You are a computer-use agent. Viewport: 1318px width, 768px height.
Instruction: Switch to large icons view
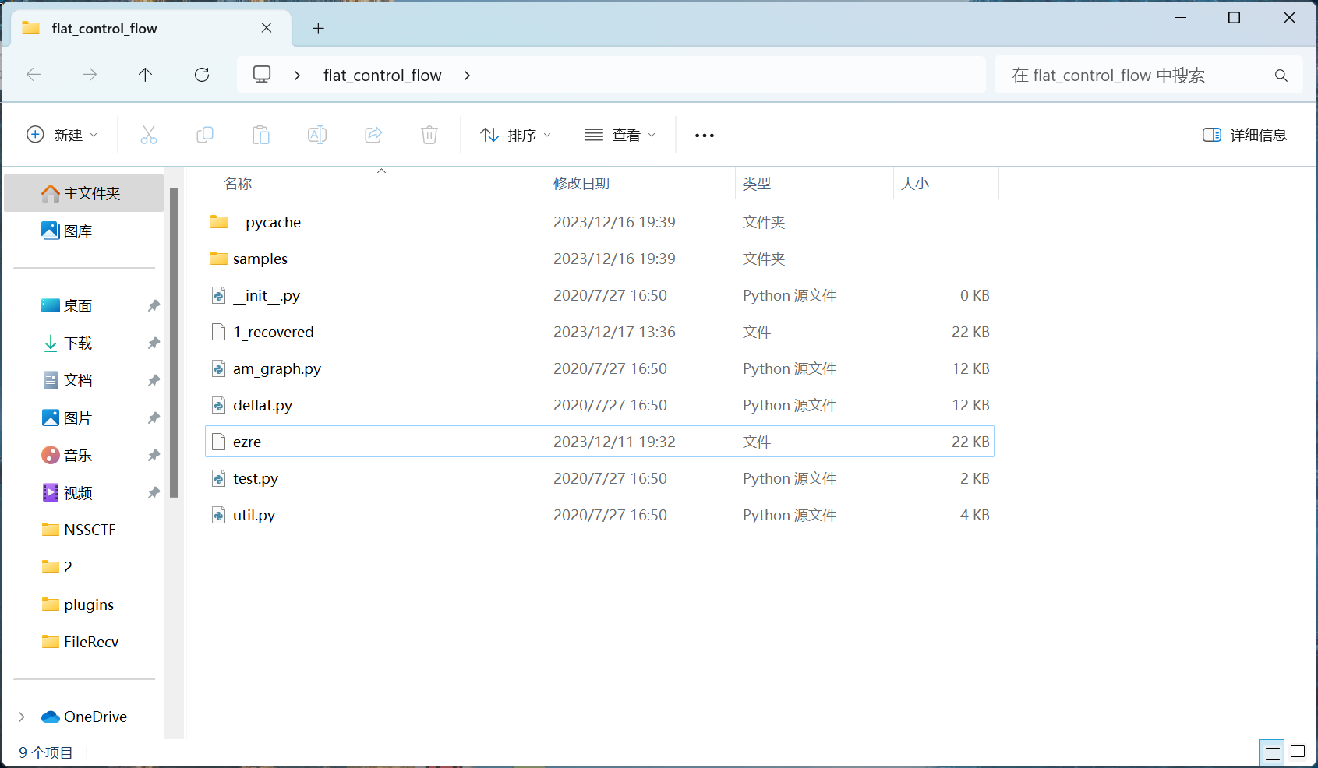click(1298, 752)
